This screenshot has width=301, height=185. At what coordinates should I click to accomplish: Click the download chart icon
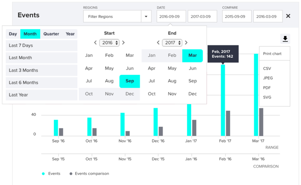tap(285, 39)
